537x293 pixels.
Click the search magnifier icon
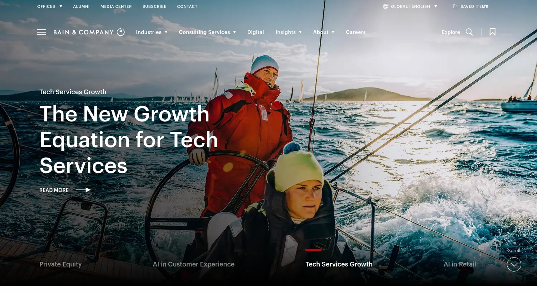(x=469, y=32)
